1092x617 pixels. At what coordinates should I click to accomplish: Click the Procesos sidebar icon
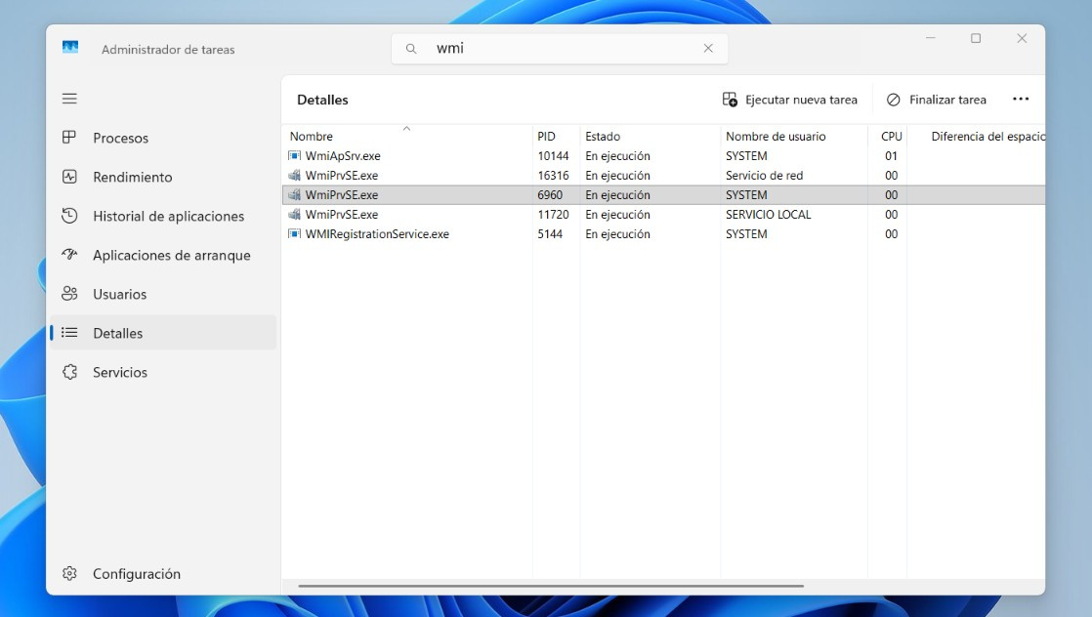coord(69,138)
